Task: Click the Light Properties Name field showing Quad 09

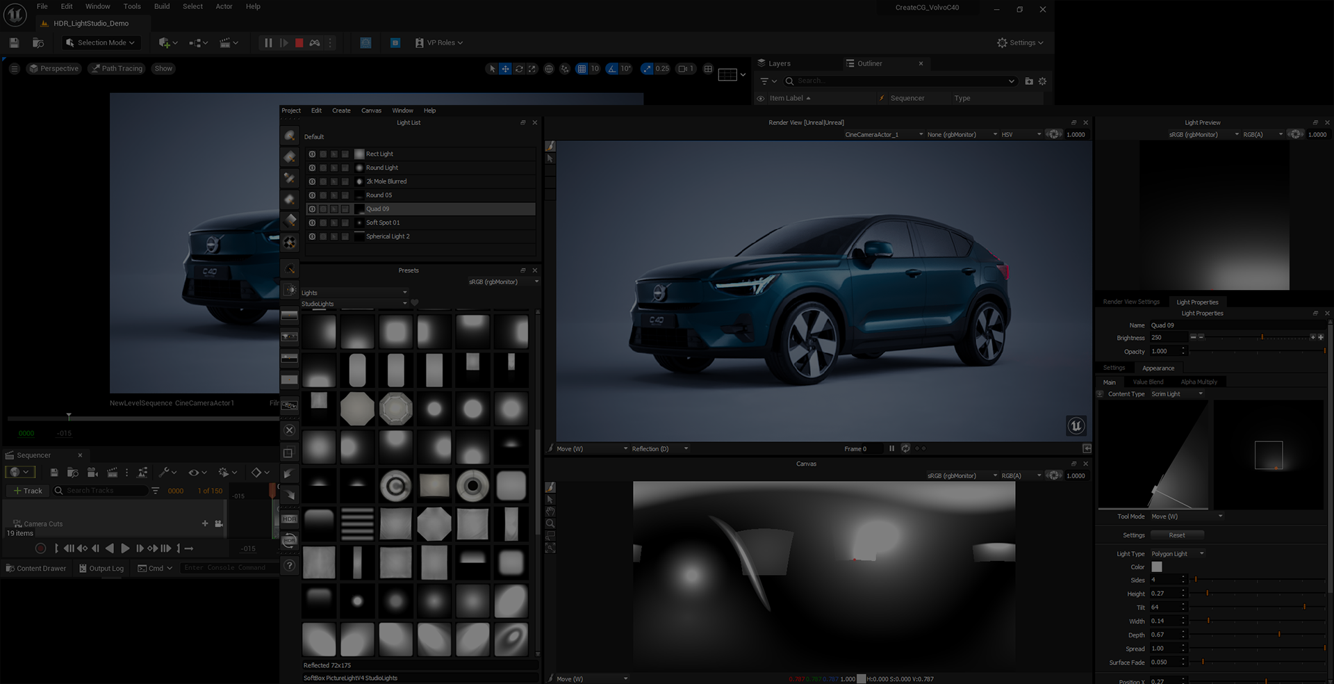Action: click(x=1237, y=325)
